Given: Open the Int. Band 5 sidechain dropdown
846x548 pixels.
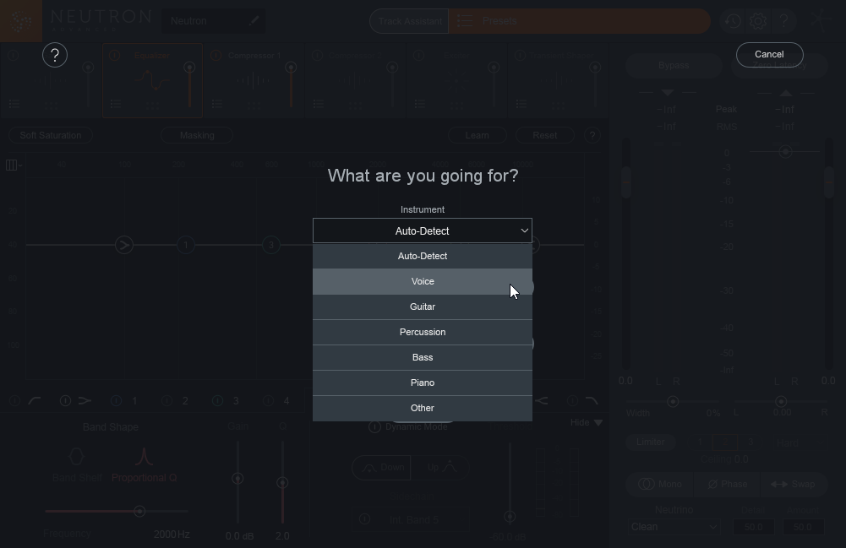Looking at the screenshot, I should point(411,519).
